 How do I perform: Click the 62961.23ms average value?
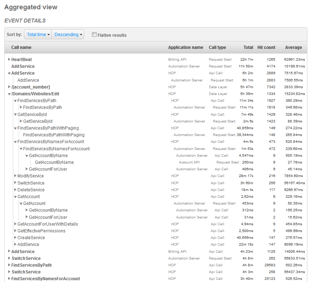295,60
